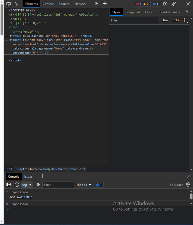Collapse the body element node
Screen dimensions: 193x225
tap(11, 40)
